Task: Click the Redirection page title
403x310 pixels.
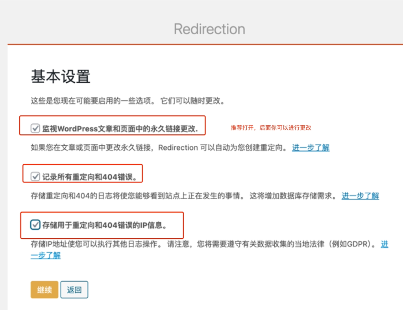Action: 209,29
